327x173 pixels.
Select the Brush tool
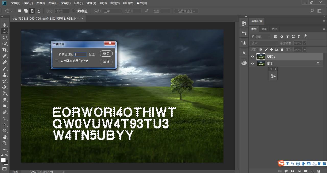4,68
